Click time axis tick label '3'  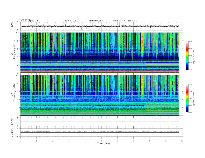tap(69, 141)
